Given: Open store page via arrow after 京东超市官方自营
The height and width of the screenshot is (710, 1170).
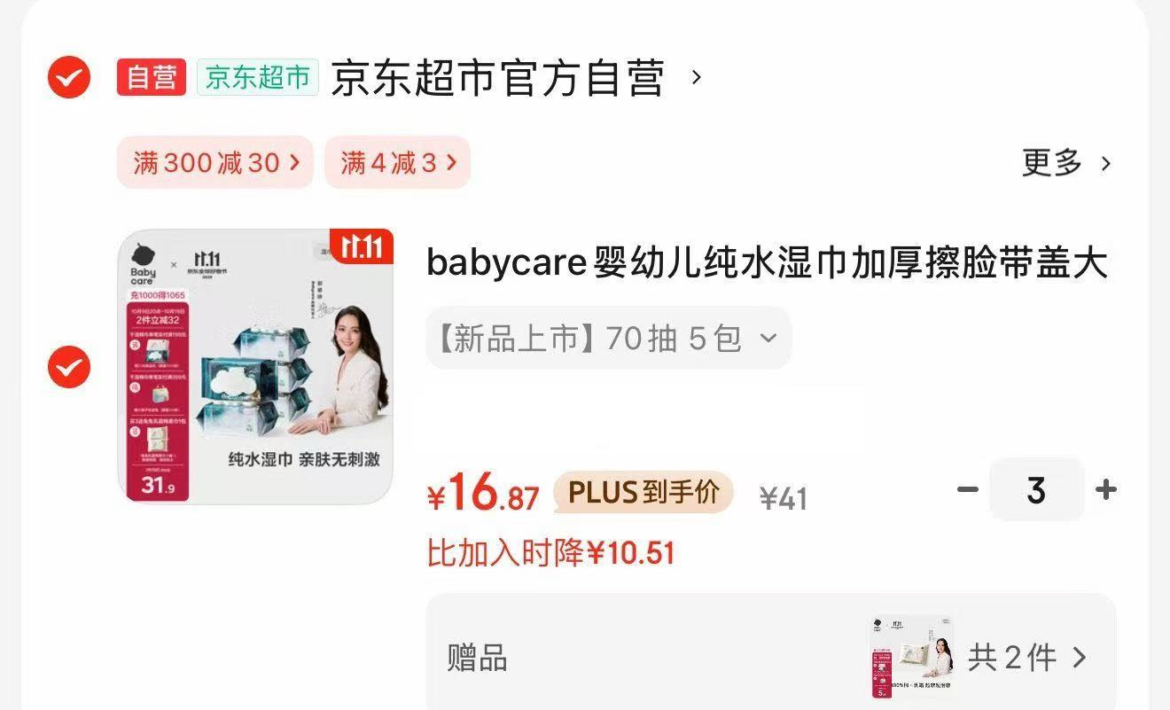Looking at the screenshot, I should pos(697,77).
